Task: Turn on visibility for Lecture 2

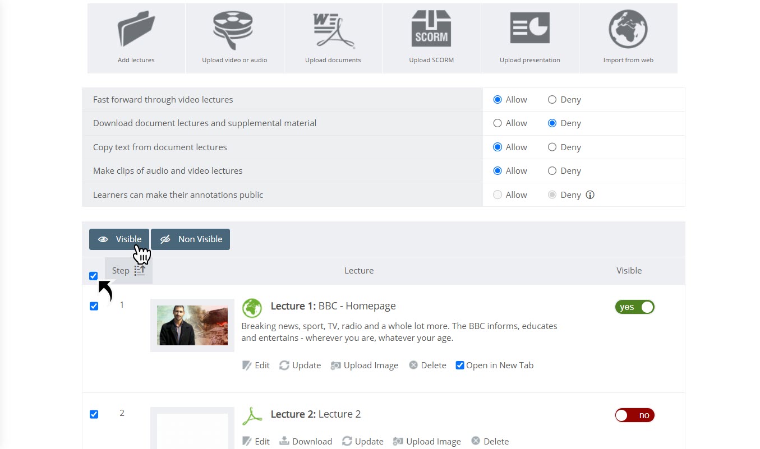Action: click(x=635, y=415)
